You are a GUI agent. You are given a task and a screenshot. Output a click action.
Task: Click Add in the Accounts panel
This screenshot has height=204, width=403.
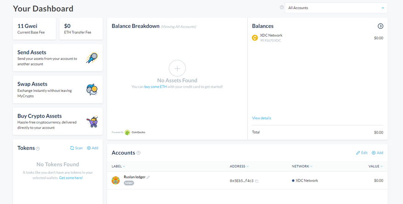pyautogui.click(x=377, y=153)
